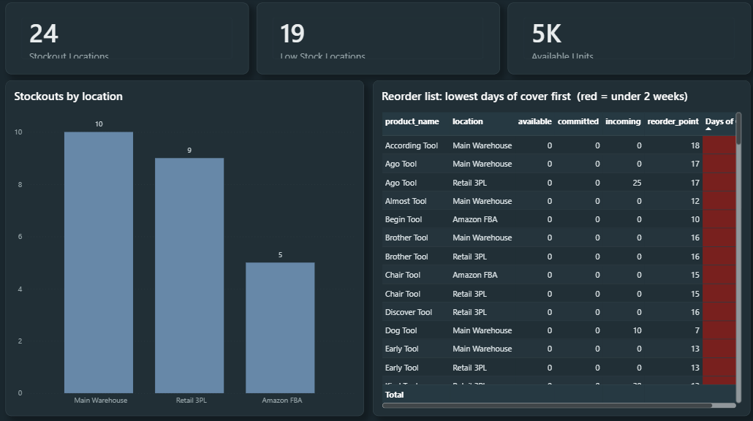753x421 pixels.
Task: Select the "Begin Tool" product cell
Action: tap(404, 219)
